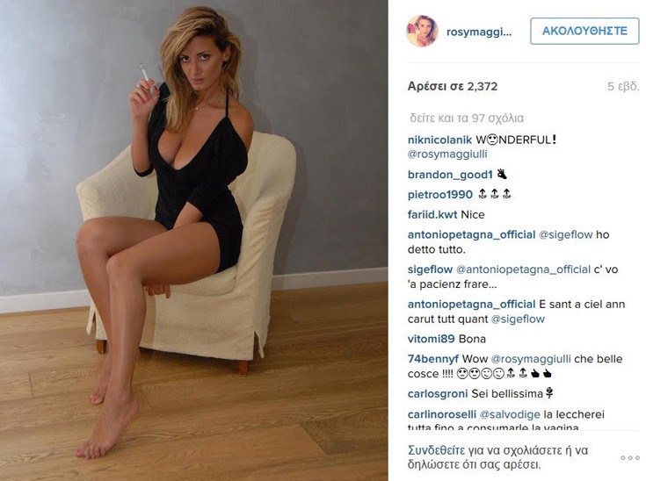Open the rosymaggi... username profile link
The width and height of the screenshot is (646, 481).
click(479, 32)
